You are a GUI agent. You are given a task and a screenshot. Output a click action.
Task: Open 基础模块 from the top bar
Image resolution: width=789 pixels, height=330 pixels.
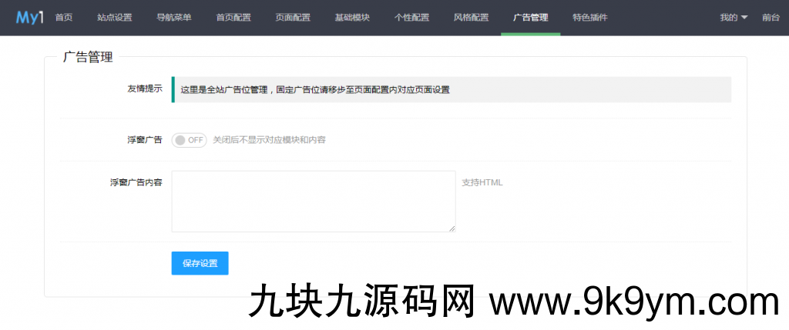pyautogui.click(x=352, y=18)
